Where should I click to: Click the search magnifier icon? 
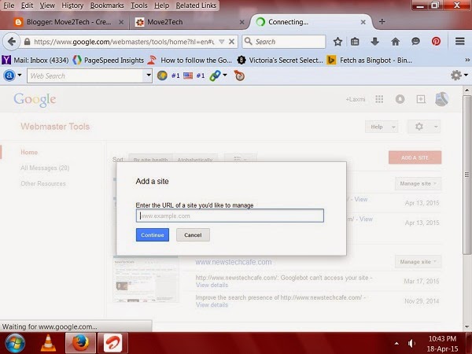(249, 41)
